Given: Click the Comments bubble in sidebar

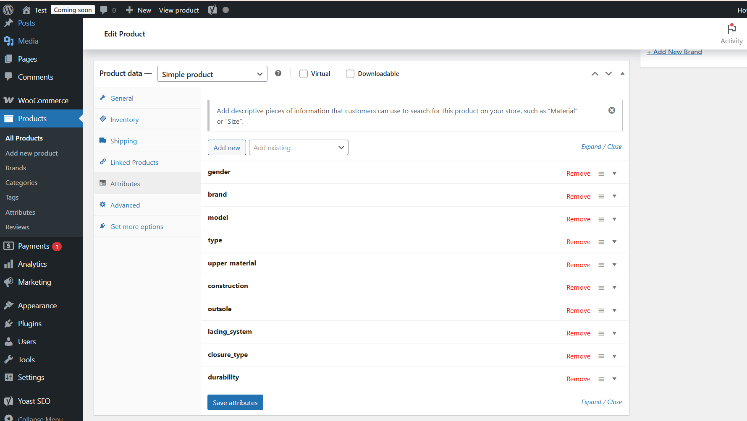Looking at the screenshot, I should [x=8, y=77].
